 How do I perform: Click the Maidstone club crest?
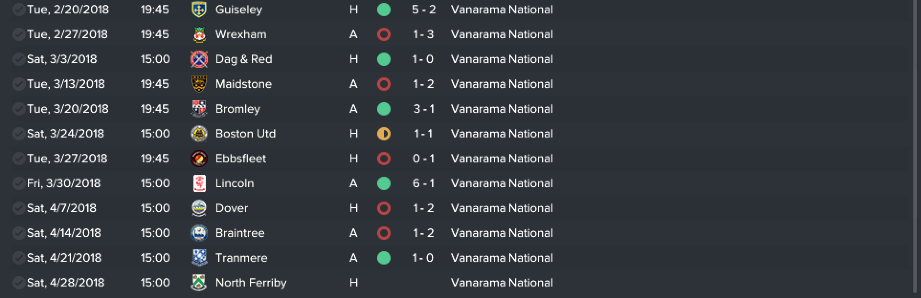[x=199, y=84]
